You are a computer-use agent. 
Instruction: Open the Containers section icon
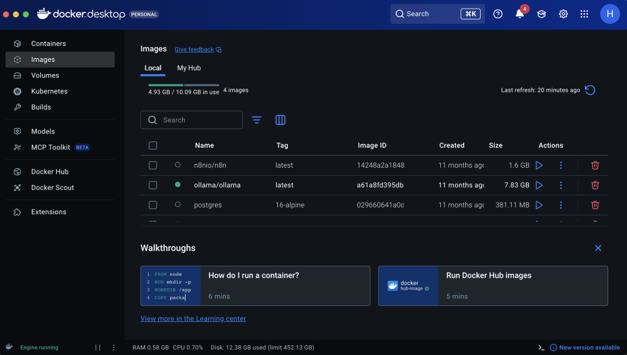(17, 43)
